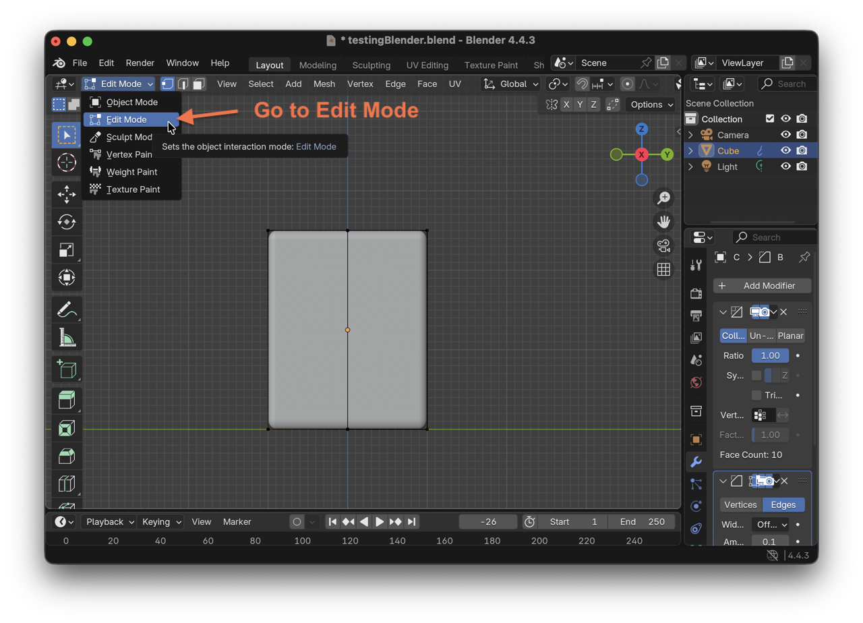Set the Ratio slider in the Decimate modifier
The height and width of the screenshot is (623, 863).
770,355
